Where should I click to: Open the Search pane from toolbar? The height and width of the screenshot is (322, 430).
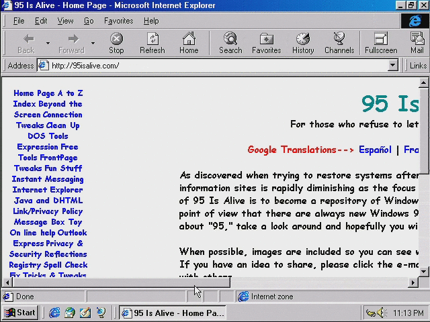coord(230,43)
